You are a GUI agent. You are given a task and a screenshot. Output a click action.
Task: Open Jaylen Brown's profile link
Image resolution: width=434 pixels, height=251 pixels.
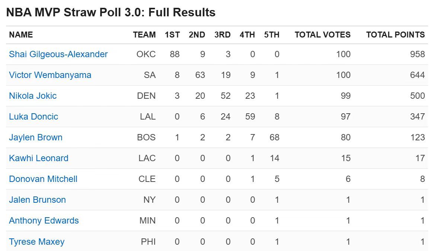(36, 137)
